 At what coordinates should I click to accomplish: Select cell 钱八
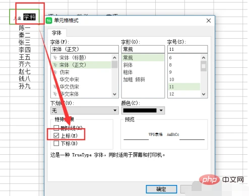coord(25,79)
